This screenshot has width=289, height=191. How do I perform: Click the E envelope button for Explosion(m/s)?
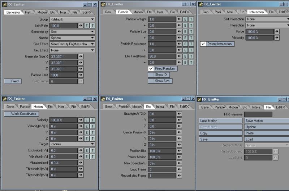(x=87, y=150)
